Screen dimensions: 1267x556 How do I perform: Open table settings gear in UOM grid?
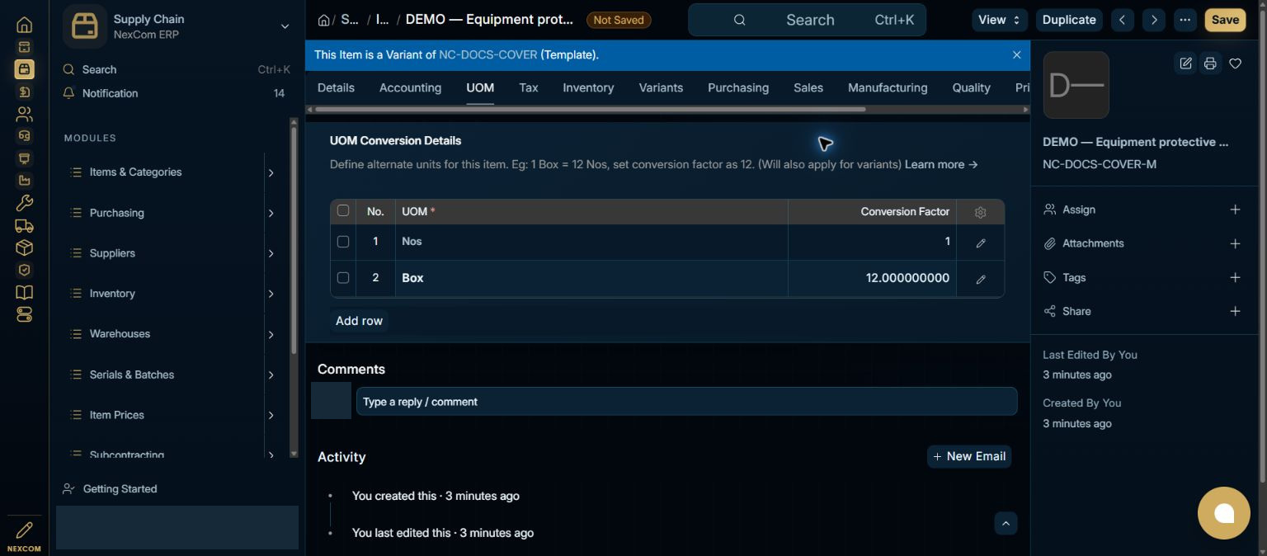pos(980,212)
